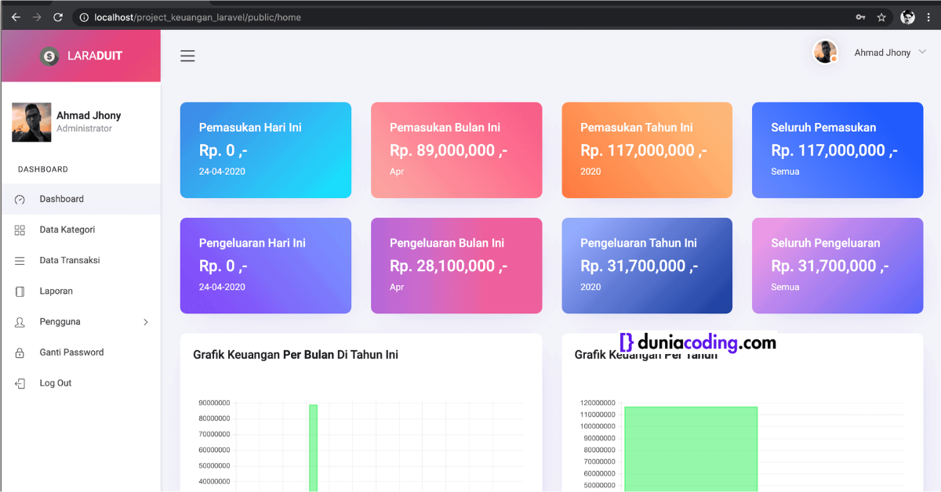Viewport: 941px width, 492px height.
Task: Click the Data Kategori grid icon
Action: click(x=21, y=229)
